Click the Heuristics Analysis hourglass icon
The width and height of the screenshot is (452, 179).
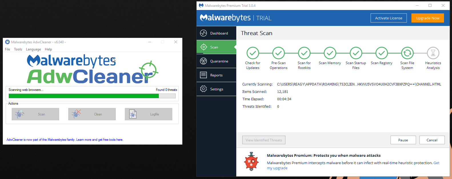(433, 53)
